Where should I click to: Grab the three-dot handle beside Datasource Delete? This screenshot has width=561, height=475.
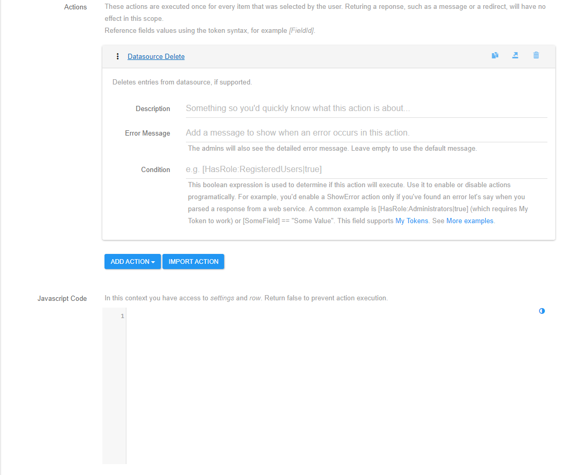(118, 56)
